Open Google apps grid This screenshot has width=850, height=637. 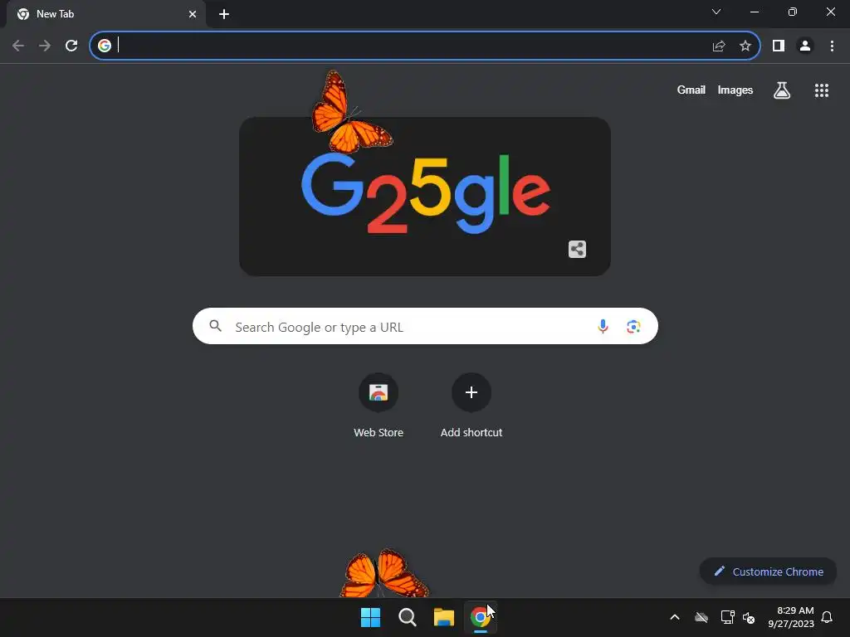point(822,90)
